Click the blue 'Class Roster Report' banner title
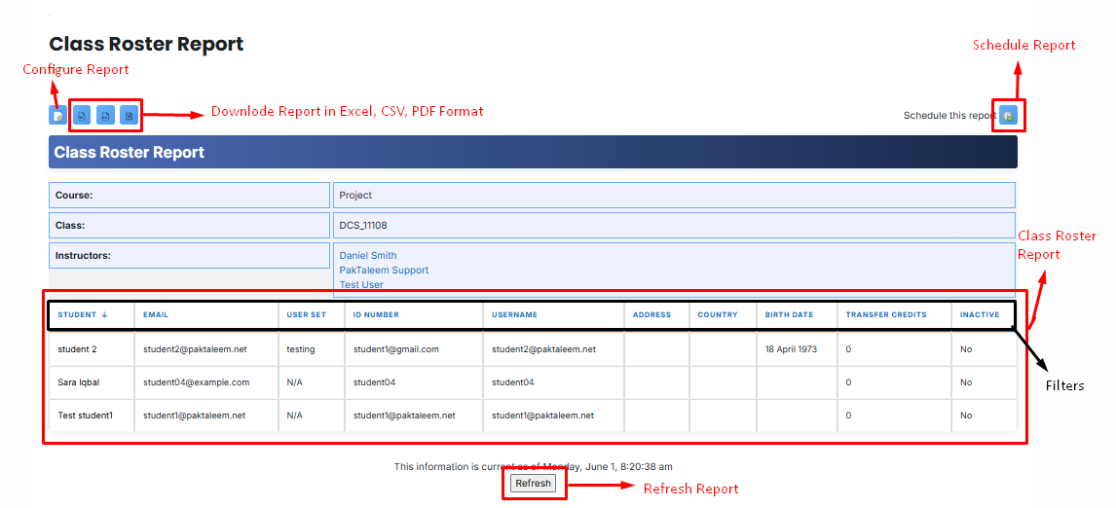Image resolution: width=1116 pixels, height=508 pixels. point(130,152)
